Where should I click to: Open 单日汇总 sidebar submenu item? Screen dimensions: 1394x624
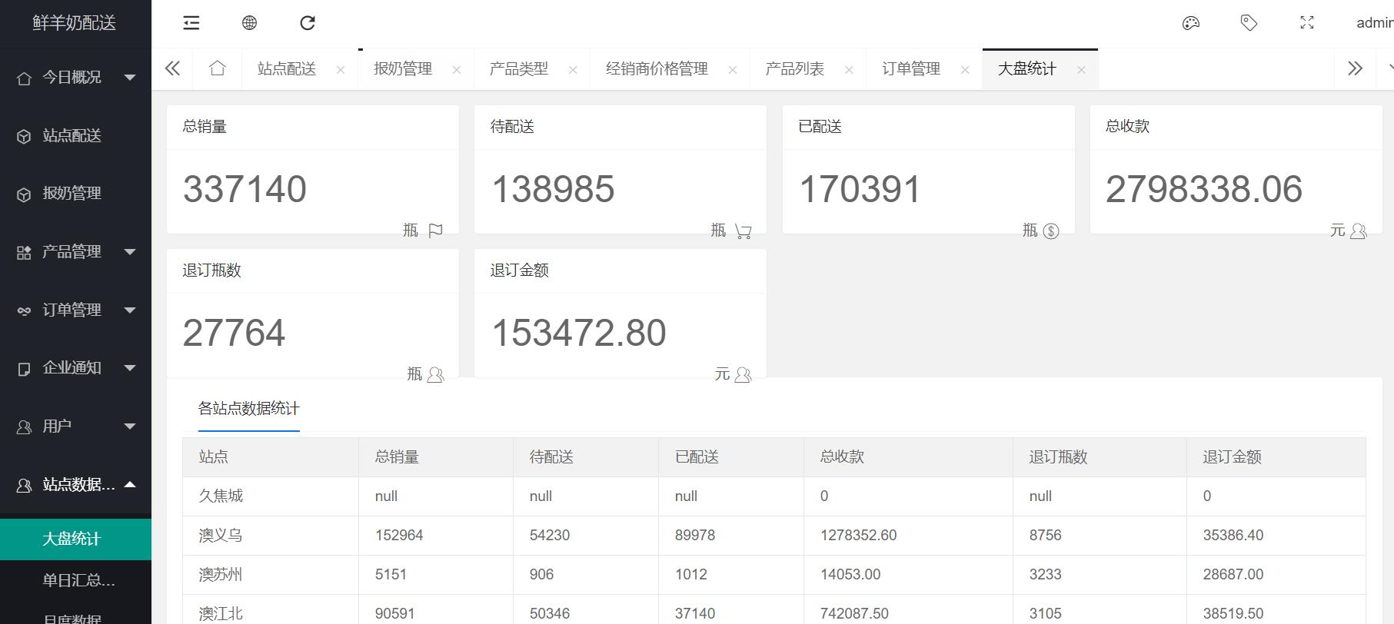tap(75, 580)
